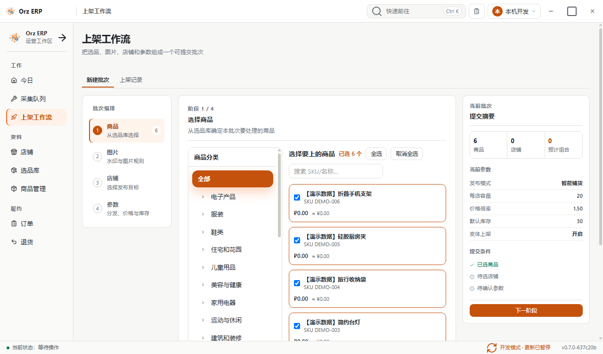Select the 全部 category
This screenshot has height=354, width=603.
pos(233,179)
